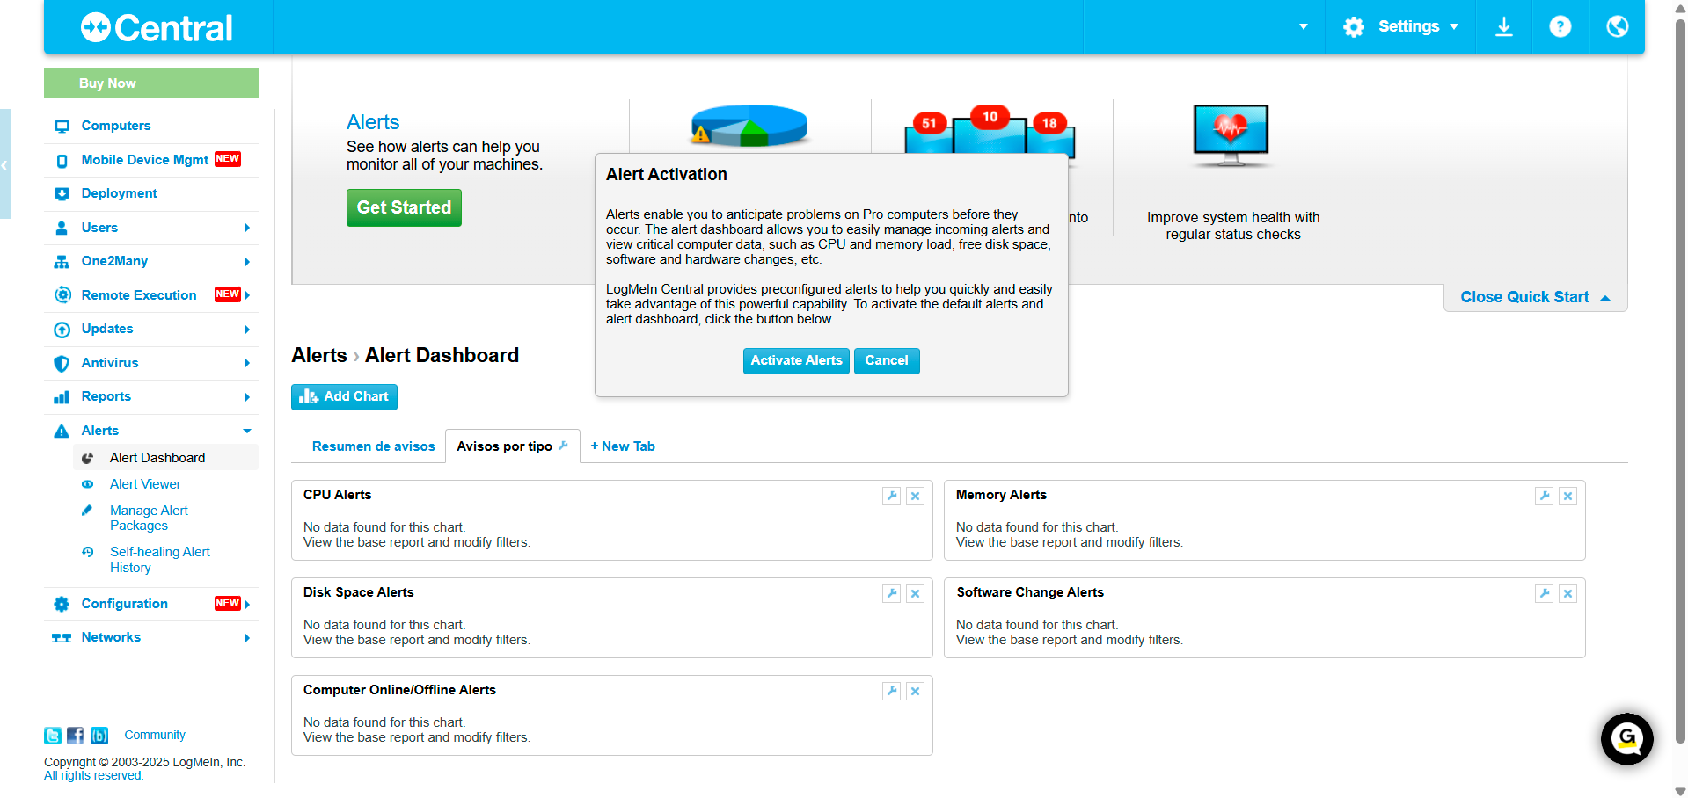
Task: Click the Add Chart button
Action: 344,397
